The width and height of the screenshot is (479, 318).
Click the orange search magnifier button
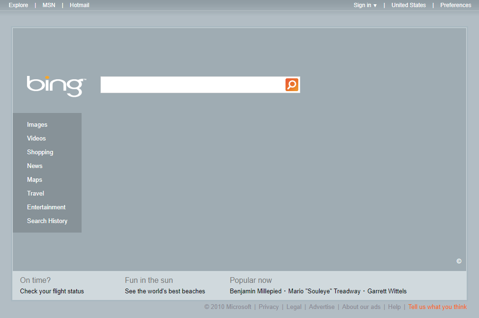coord(292,84)
